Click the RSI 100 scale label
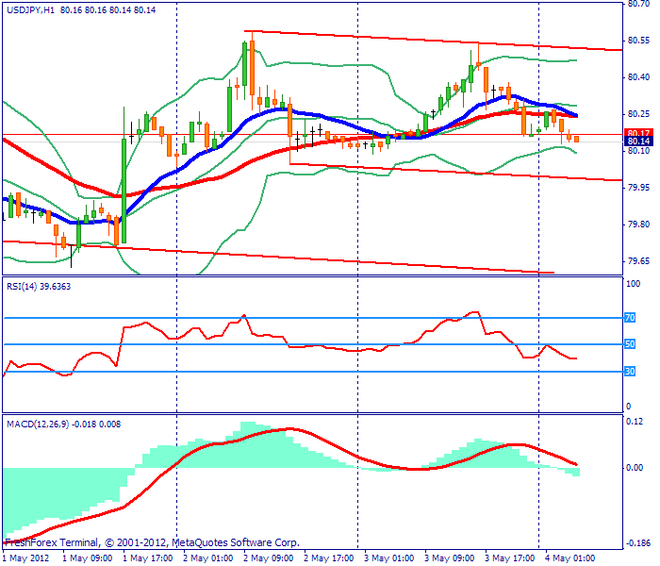 [x=633, y=283]
